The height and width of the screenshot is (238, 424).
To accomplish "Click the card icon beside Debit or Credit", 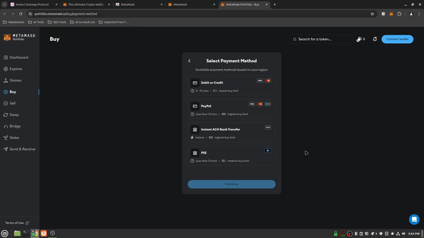I will [195, 83].
